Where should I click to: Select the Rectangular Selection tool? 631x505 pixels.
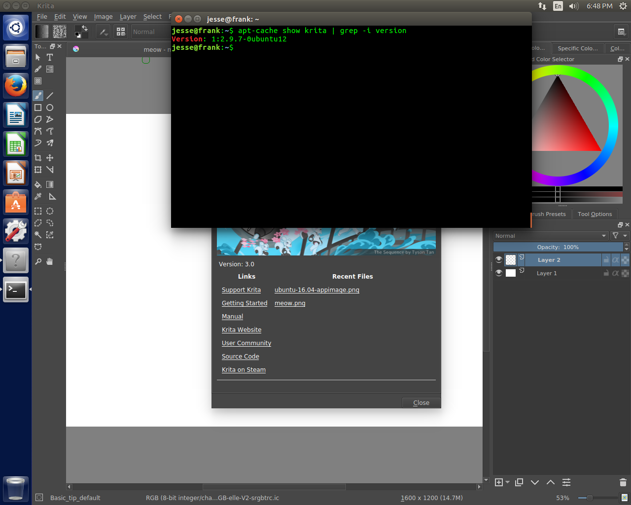click(x=38, y=211)
